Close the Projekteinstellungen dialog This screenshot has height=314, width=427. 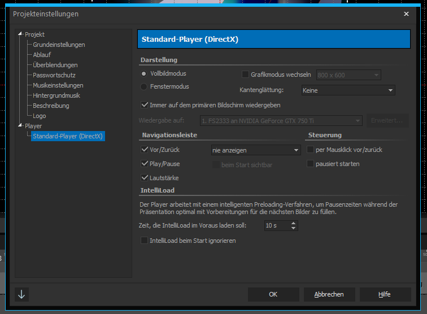click(406, 14)
